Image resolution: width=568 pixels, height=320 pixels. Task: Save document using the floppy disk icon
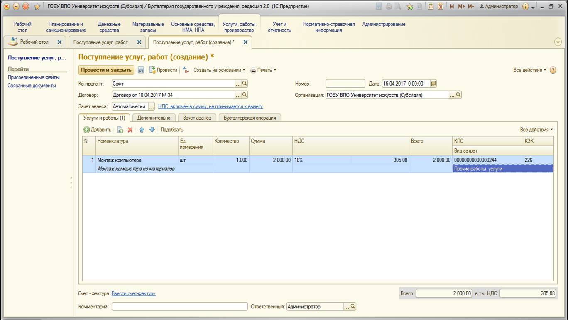(x=141, y=70)
